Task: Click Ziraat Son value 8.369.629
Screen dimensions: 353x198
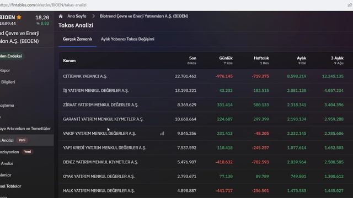Action: click(x=186, y=105)
